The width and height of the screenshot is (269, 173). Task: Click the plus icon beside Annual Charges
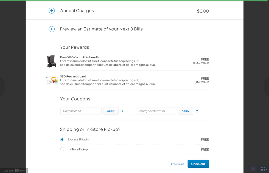(52, 11)
